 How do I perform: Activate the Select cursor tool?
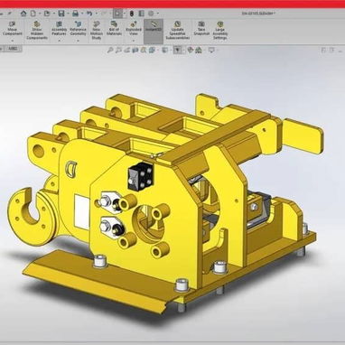coord(117,14)
